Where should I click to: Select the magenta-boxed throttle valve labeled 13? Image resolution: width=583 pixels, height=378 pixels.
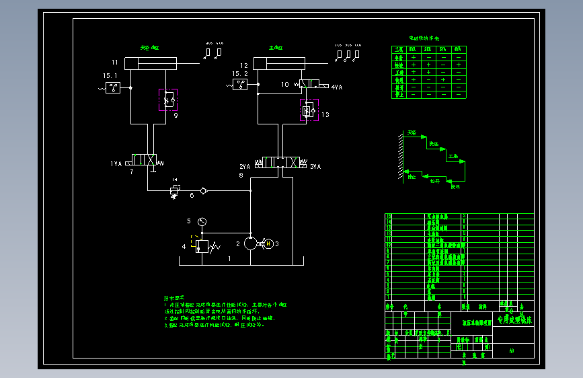(x=309, y=110)
